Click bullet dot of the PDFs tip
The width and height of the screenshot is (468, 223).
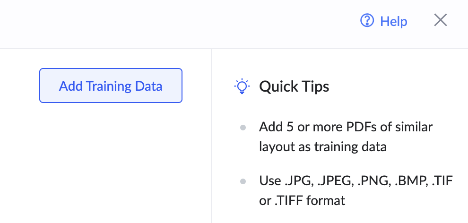(243, 128)
